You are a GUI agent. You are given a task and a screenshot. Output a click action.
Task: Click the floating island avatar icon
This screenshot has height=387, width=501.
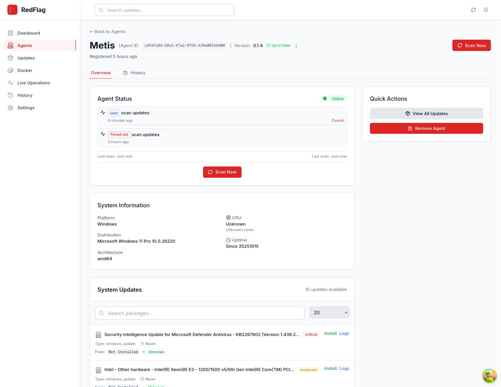pos(489,376)
